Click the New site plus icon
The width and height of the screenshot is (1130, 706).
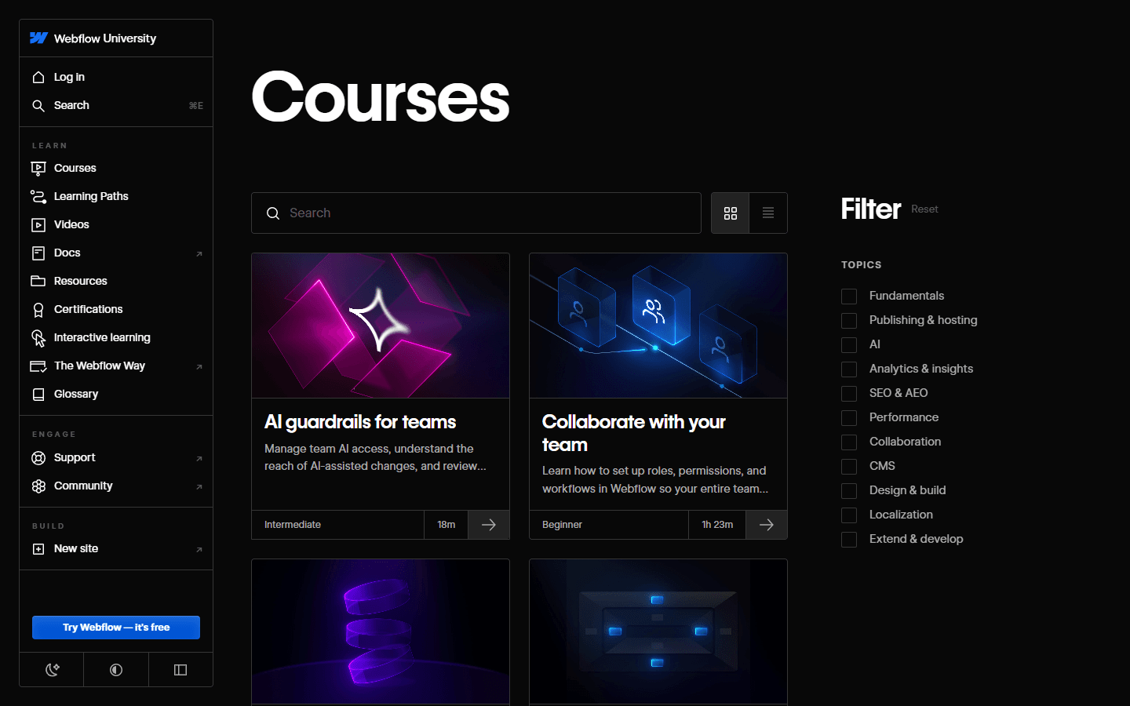click(x=38, y=549)
